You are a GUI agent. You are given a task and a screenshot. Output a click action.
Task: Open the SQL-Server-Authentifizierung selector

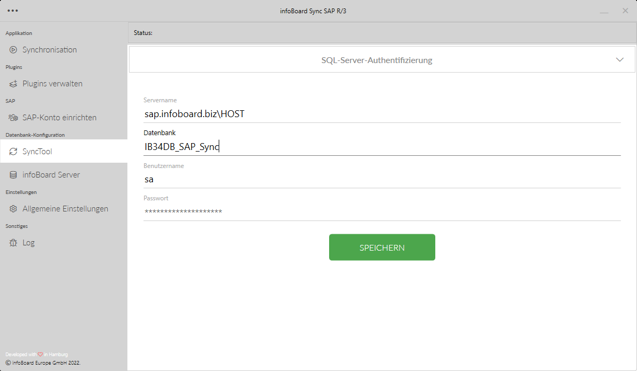click(x=377, y=59)
